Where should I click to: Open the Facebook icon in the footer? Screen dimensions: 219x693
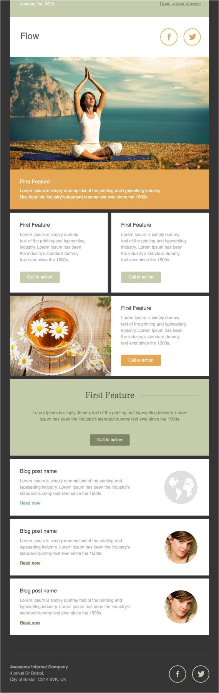[178, 674]
